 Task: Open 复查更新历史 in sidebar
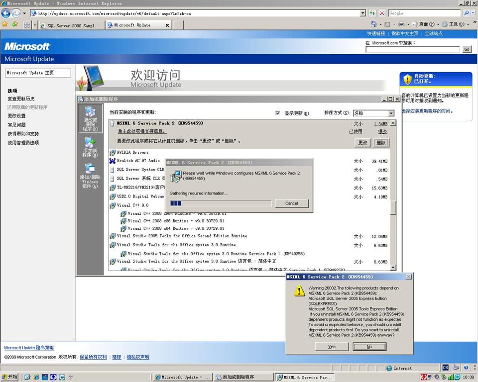click(x=21, y=98)
